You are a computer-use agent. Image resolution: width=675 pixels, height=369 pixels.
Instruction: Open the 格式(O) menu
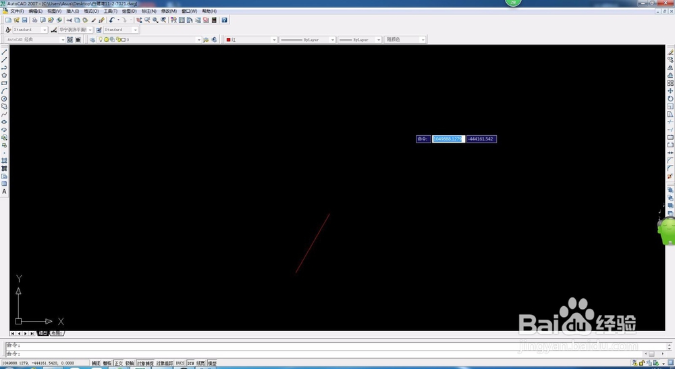91,11
